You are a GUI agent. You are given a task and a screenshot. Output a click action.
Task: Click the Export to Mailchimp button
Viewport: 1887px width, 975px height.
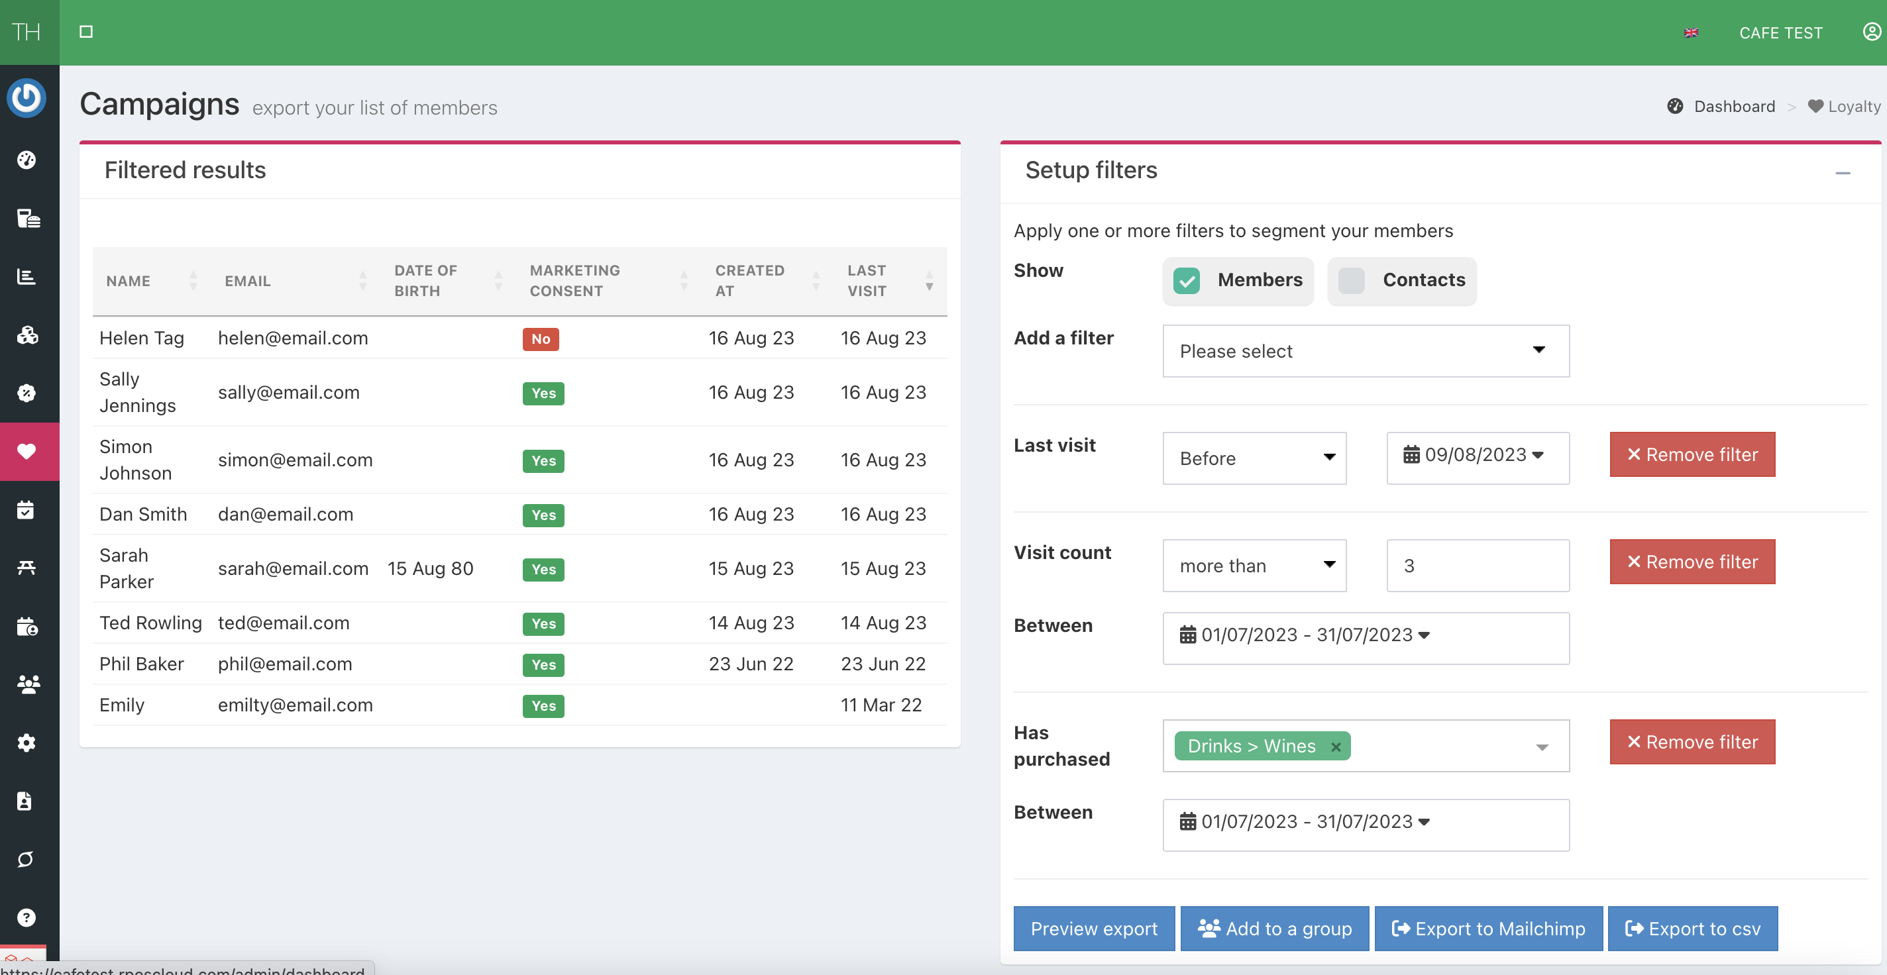click(1487, 928)
